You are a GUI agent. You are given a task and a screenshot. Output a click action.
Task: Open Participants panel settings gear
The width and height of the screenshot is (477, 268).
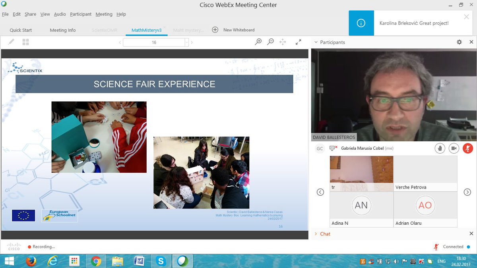pos(460,42)
